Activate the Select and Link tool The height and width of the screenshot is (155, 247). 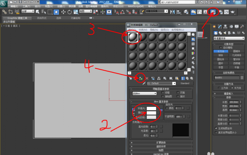point(4,12)
